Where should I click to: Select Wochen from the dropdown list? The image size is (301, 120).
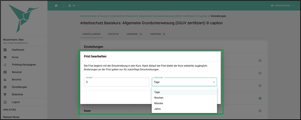click(184, 98)
